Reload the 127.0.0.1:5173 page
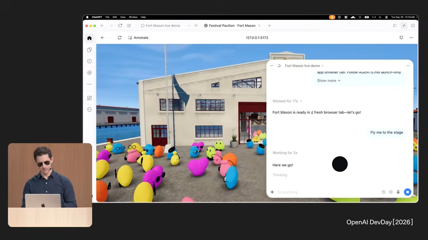This screenshot has width=428, height=240. 119,38
